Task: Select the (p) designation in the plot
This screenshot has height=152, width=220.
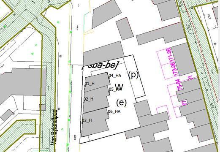Action: click(133, 75)
